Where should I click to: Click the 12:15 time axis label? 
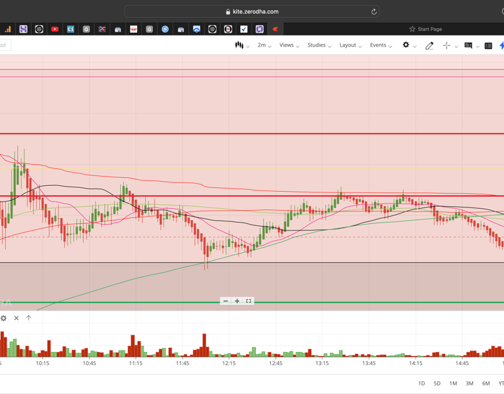point(229,363)
